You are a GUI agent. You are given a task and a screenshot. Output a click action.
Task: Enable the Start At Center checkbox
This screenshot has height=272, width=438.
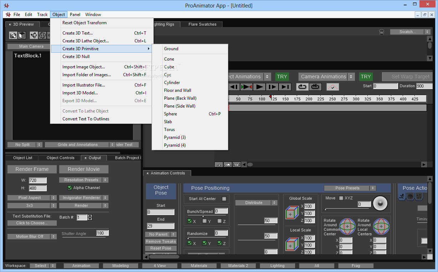(224, 199)
